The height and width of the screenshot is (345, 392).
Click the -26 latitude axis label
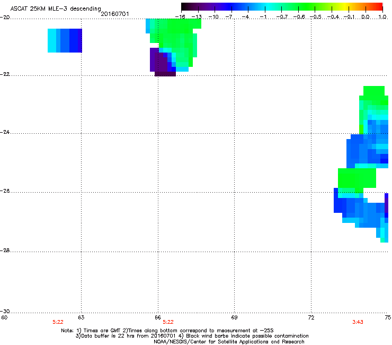tap(5, 191)
